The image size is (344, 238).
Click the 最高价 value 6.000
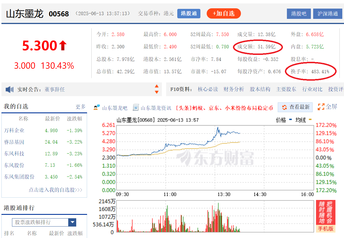[170, 34]
